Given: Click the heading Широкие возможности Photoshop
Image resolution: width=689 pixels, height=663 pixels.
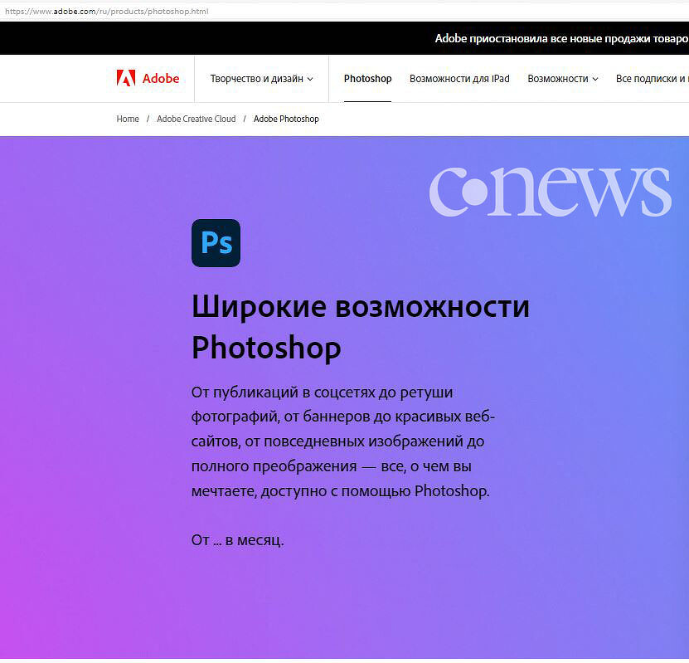Looking at the screenshot, I should click(361, 327).
